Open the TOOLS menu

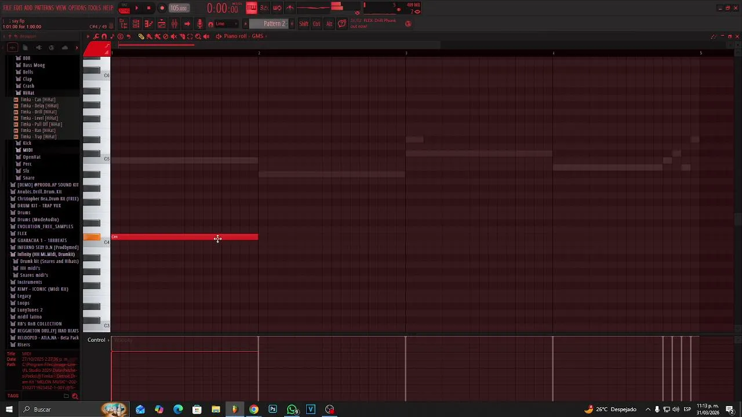94,8
